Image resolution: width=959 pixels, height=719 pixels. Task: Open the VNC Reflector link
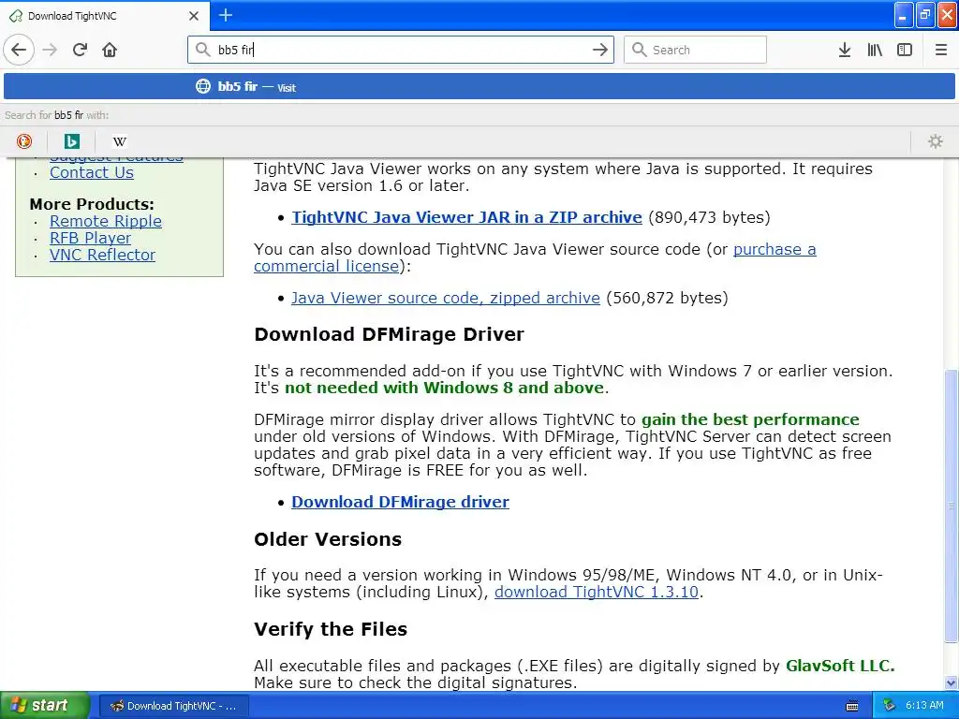[x=102, y=255]
